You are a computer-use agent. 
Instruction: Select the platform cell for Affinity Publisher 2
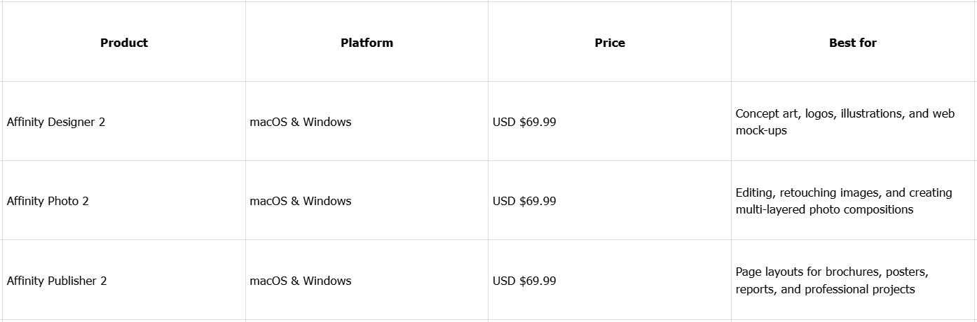[x=301, y=281]
